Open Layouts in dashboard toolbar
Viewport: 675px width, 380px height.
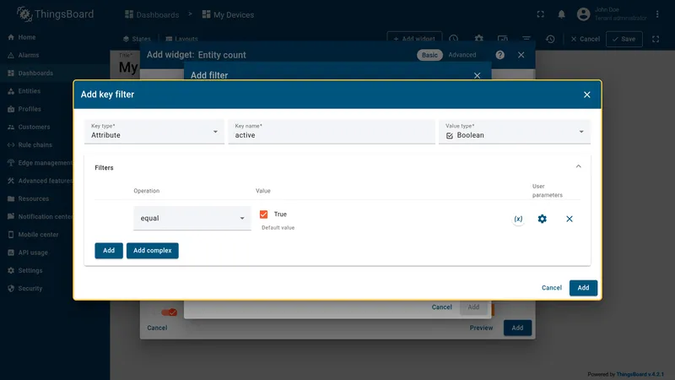coord(181,39)
